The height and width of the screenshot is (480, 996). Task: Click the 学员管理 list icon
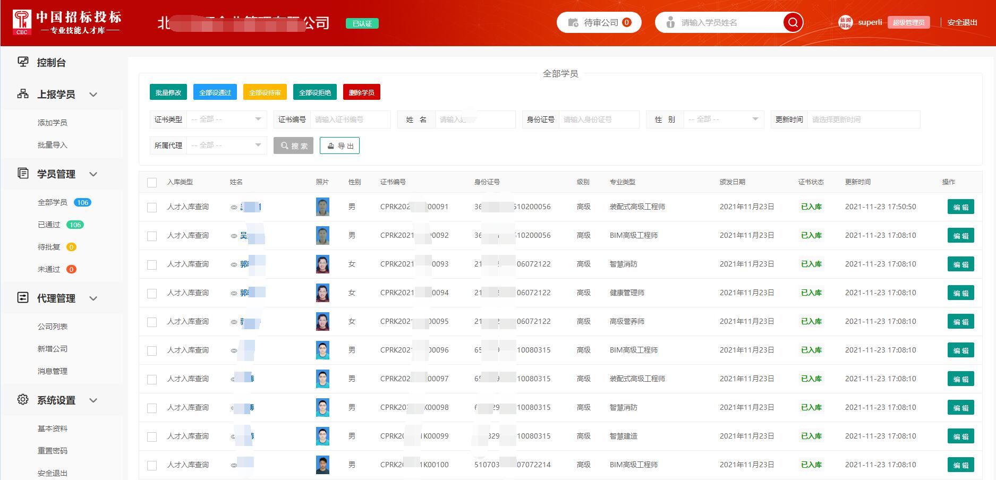pos(23,174)
